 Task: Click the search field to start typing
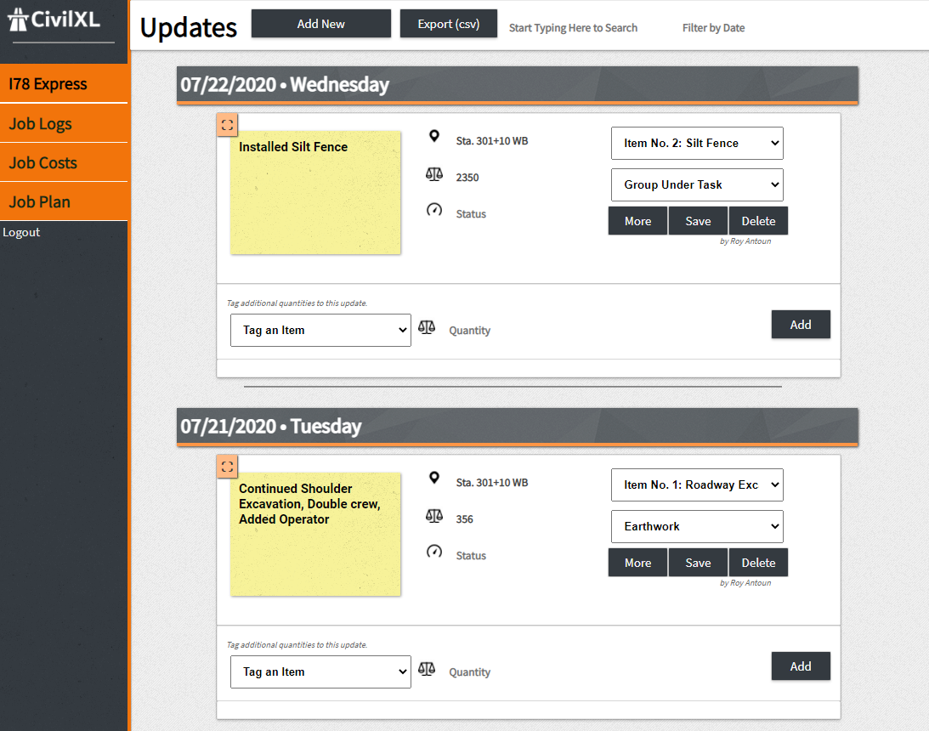pos(573,28)
